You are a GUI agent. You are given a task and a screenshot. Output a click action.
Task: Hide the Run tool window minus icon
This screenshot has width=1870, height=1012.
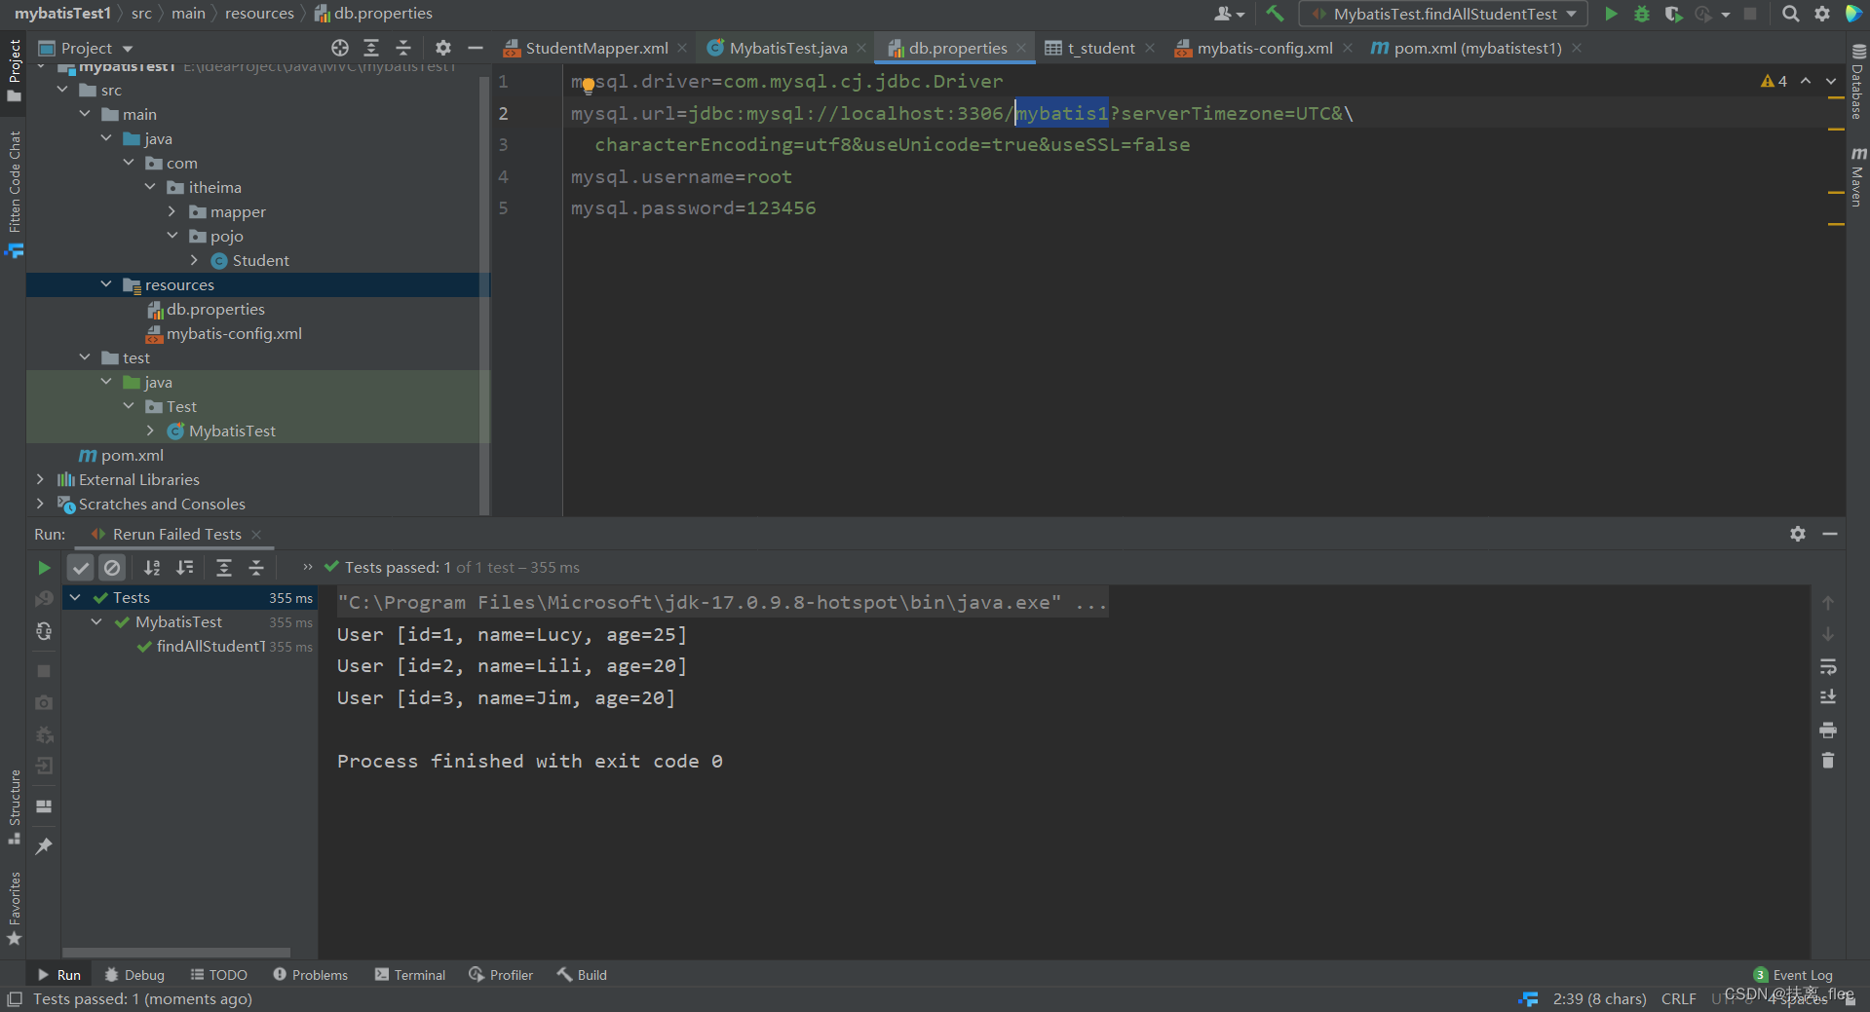1830,534
